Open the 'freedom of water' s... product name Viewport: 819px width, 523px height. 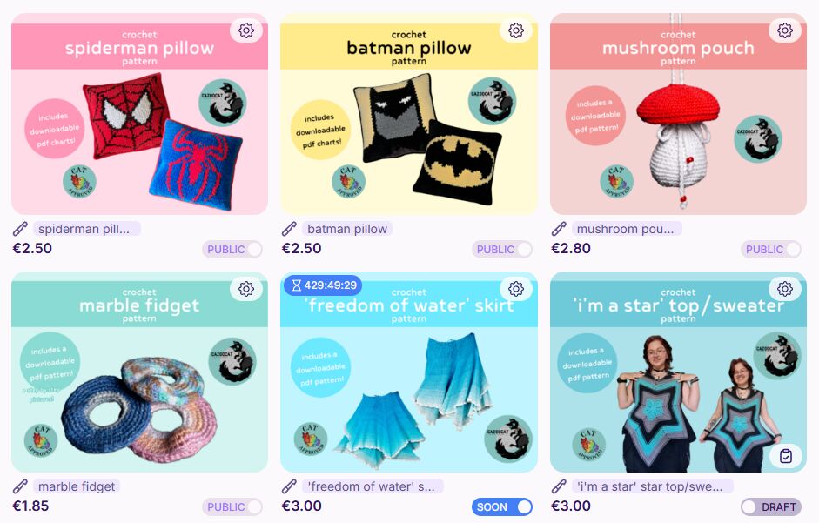tap(373, 486)
